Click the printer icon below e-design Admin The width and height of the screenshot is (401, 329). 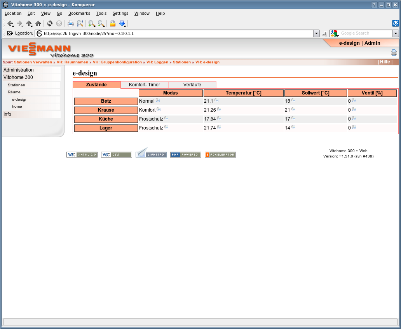(x=394, y=52)
